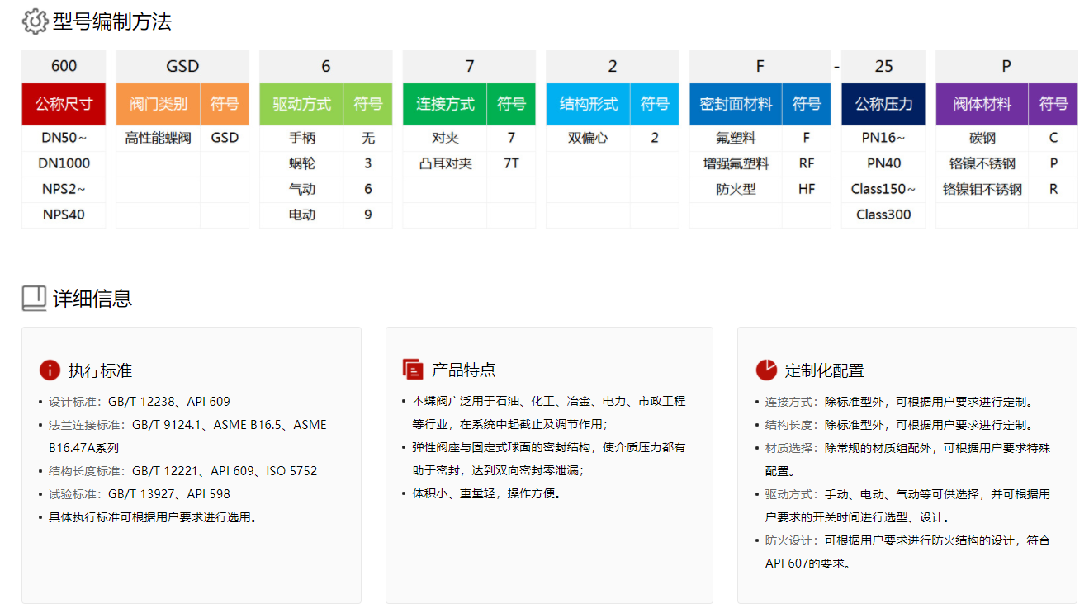Click the book icon beside 详细信息
Image resolution: width=1089 pixels, height=613 pixels.
click(34, 298)
